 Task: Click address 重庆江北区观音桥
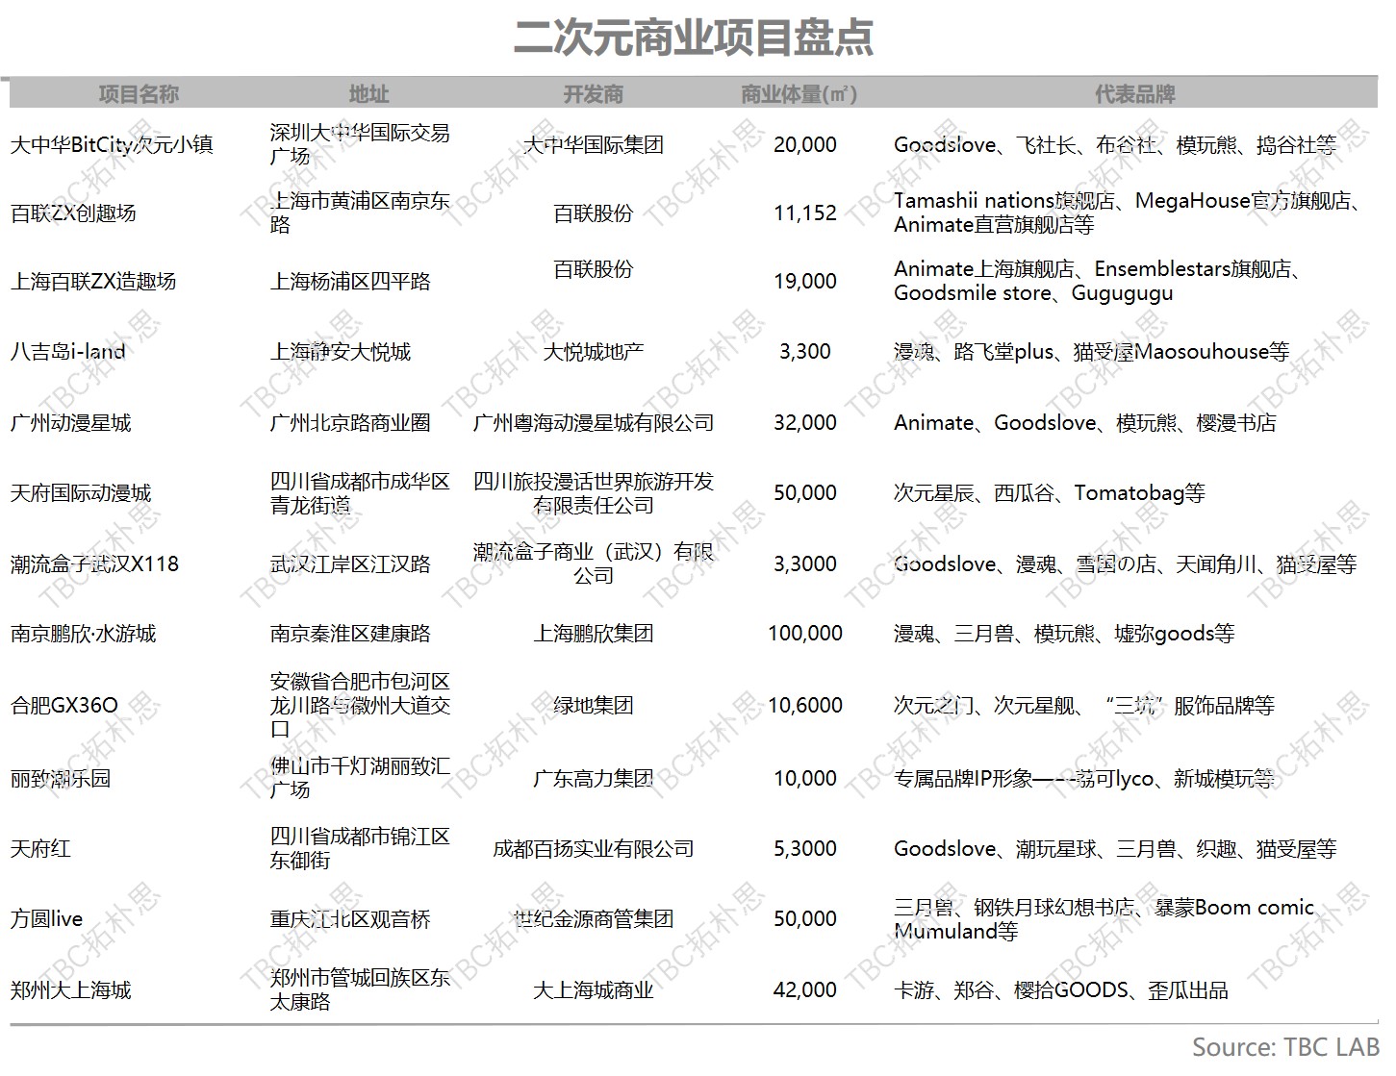tap(350, 919)
